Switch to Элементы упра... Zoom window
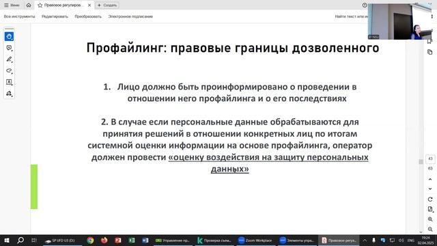The height and width of the screenshot is (246, 437). pyautogui.click(x=297, y=241)
